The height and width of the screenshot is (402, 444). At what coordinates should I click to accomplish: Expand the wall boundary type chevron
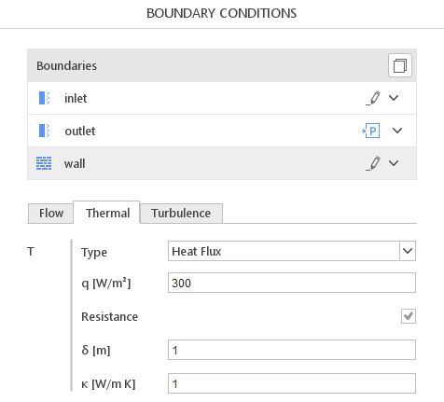(x=394, y=163)
